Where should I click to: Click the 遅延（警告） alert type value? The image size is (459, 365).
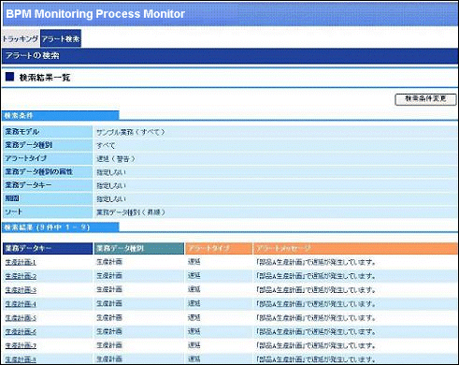click(116, 159)
